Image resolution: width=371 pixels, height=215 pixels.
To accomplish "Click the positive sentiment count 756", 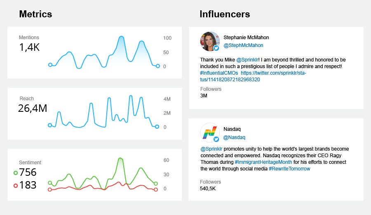I will click(28, 172).
